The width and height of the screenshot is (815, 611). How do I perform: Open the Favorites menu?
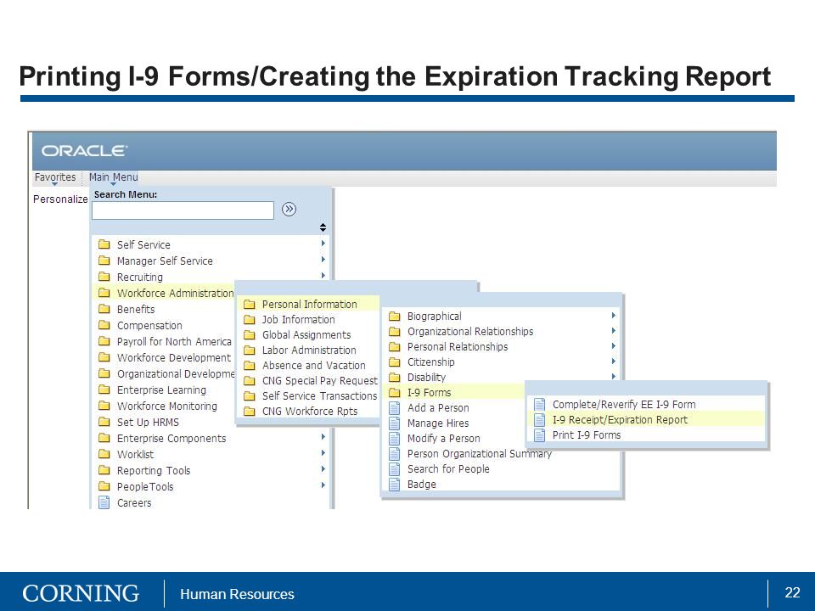coord(55,177)
